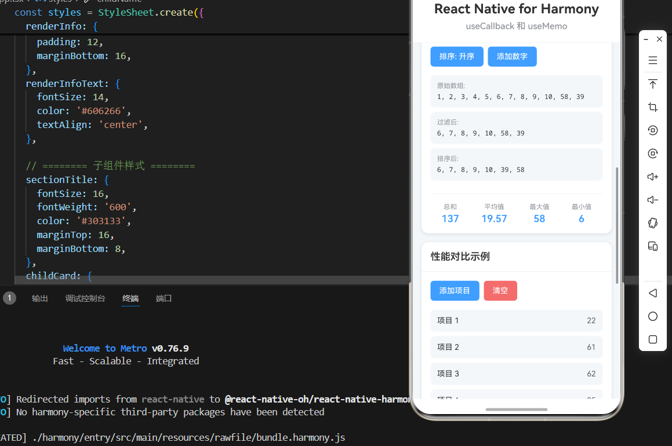Screen dimensions: 672x446
Task: Tap the emulator home circle button
Action: point(652,316)
